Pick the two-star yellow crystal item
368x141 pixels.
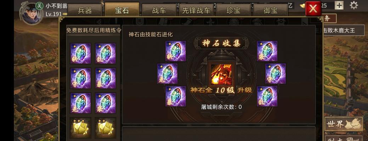coord(106,128)
